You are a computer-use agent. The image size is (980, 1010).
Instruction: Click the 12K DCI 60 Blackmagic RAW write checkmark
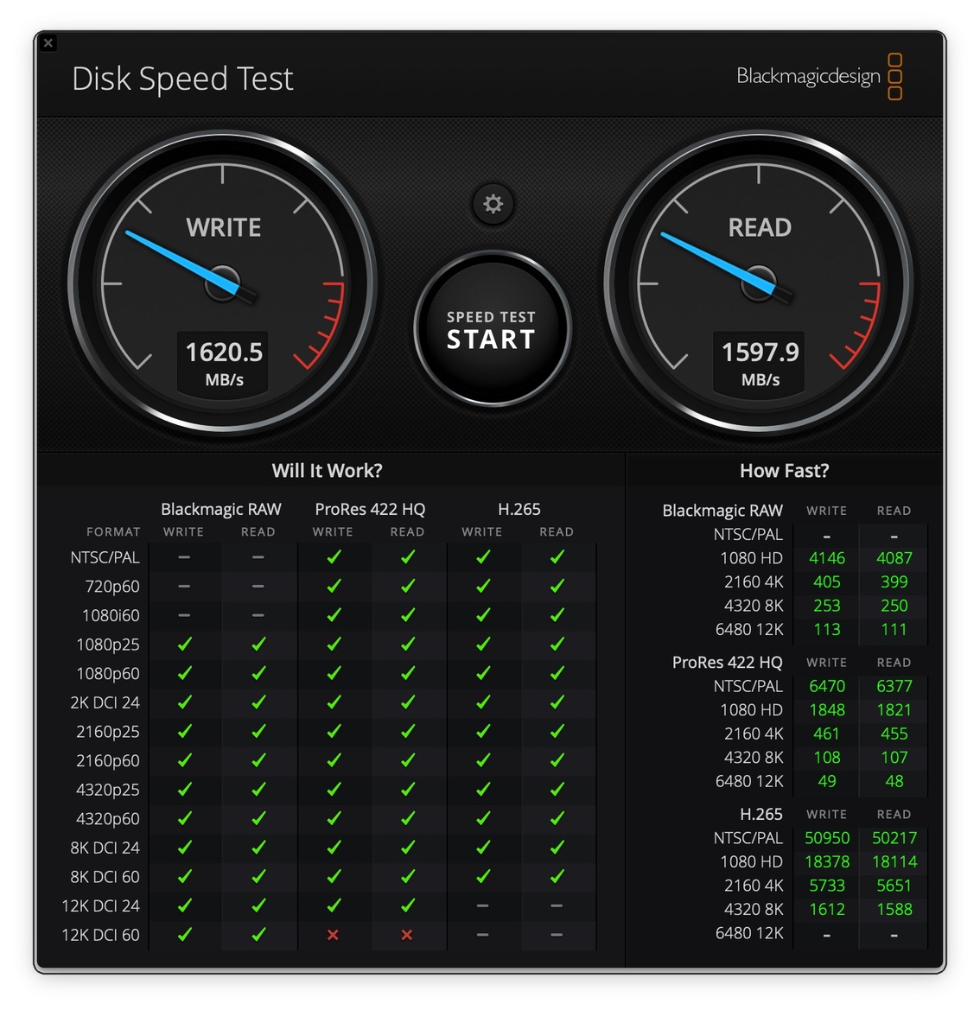coord(184,934)
